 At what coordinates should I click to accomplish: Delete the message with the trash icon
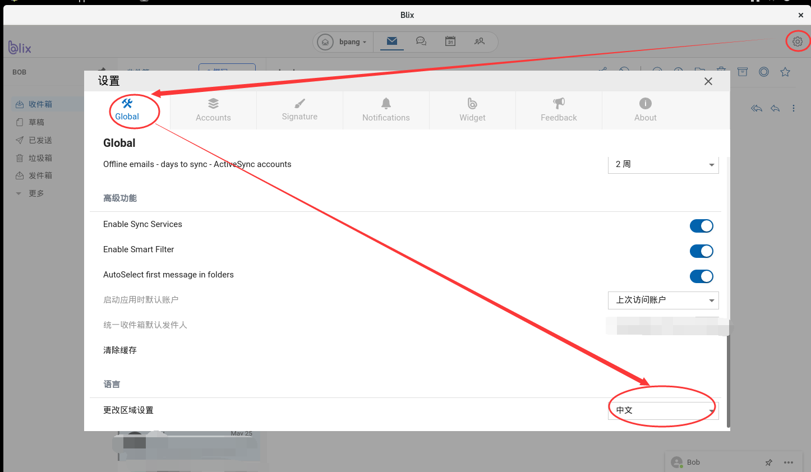[721, 72]
